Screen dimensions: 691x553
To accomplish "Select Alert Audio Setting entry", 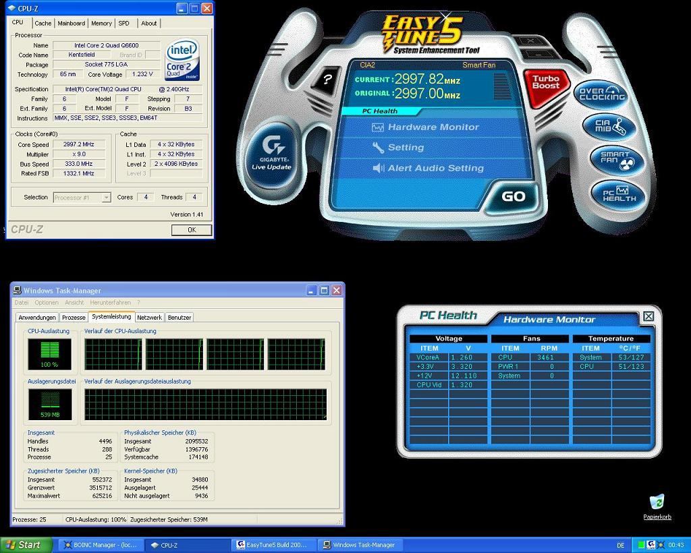I will pos(429,168).
